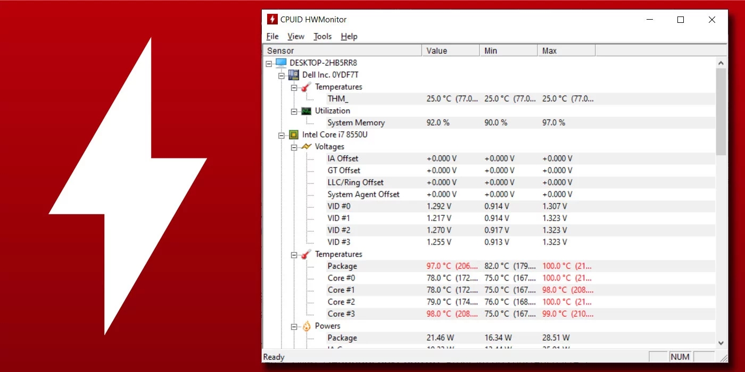
Task: Click the scrollbar up arrow
Action: pyautogui.click(x=721, y=63)
